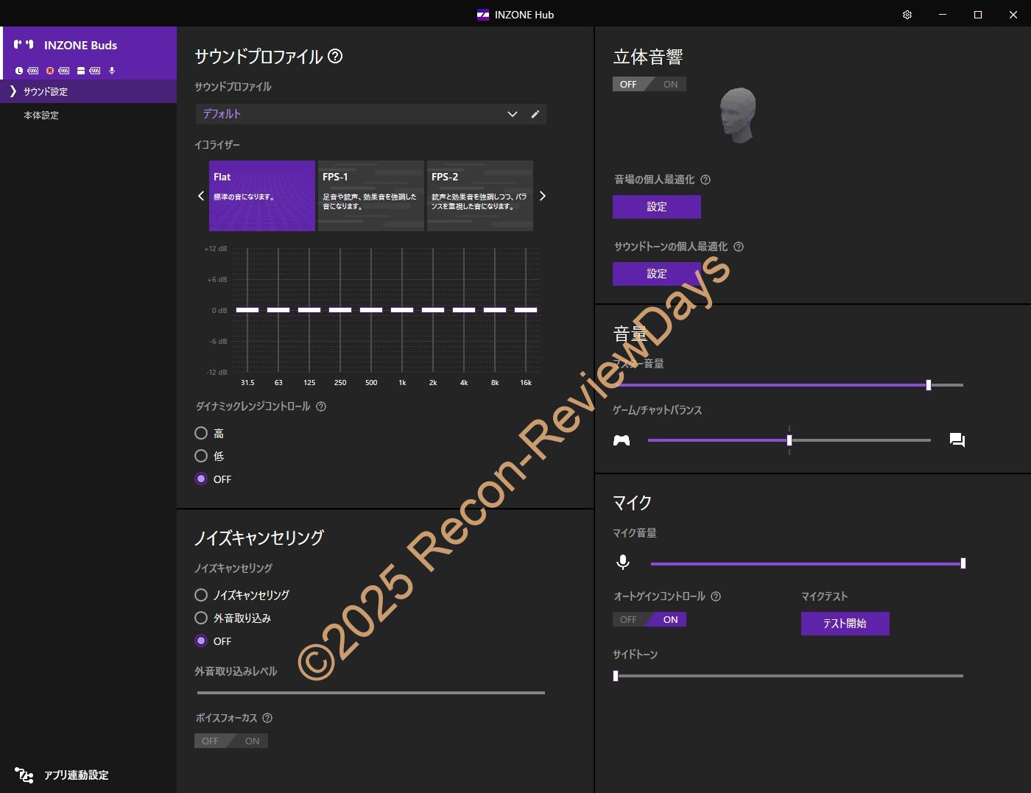Open 本体設定 in the sidebar

(41, 115)
